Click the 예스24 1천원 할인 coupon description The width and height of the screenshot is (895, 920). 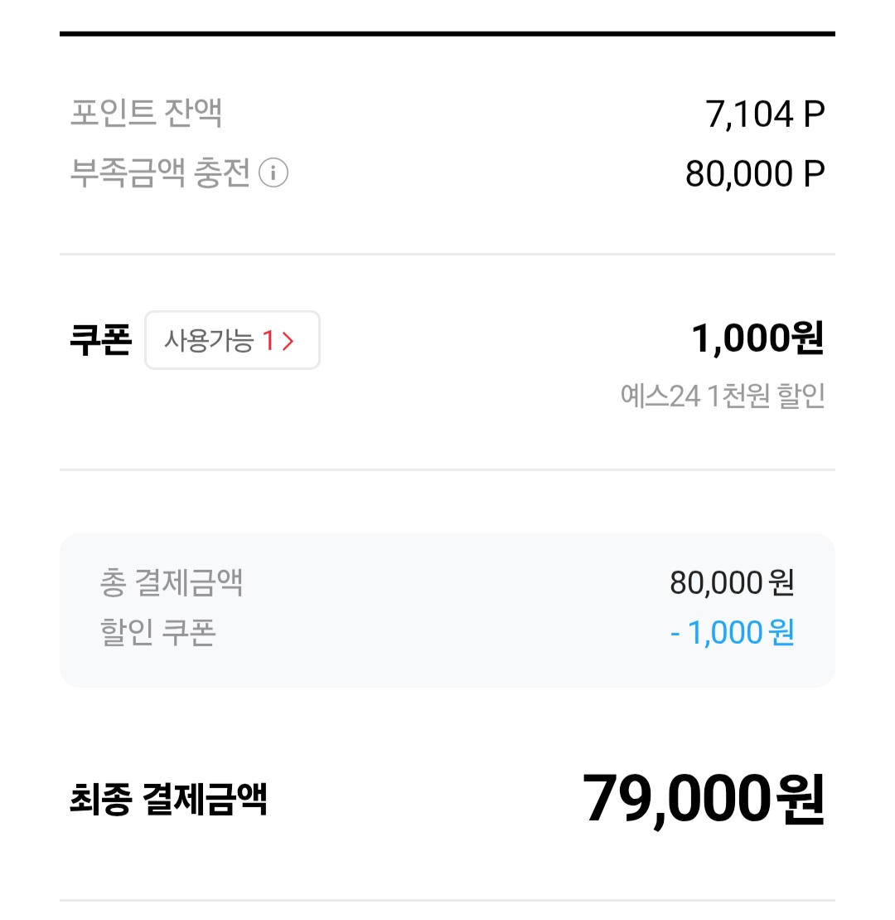point(722,397)
